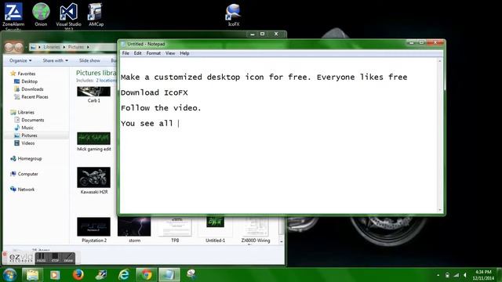This screenshot has width=502, height=282.
Task: Launch Visual Studio from the desktop
Action: (x=68, y=16)
